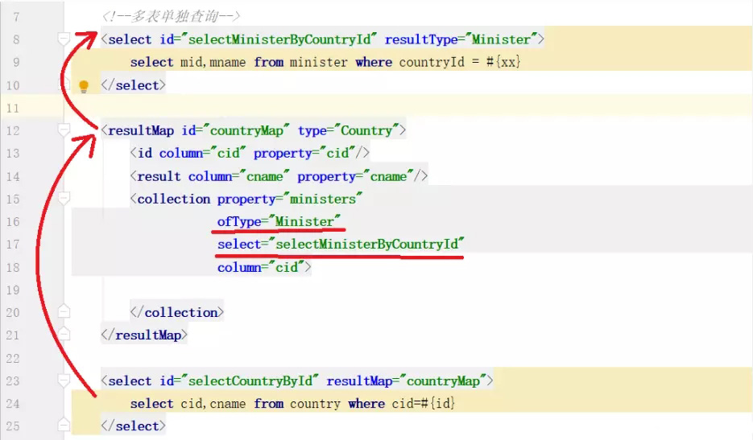
Task: Click "cid,cname" in the country query
Action: point(213,404)
